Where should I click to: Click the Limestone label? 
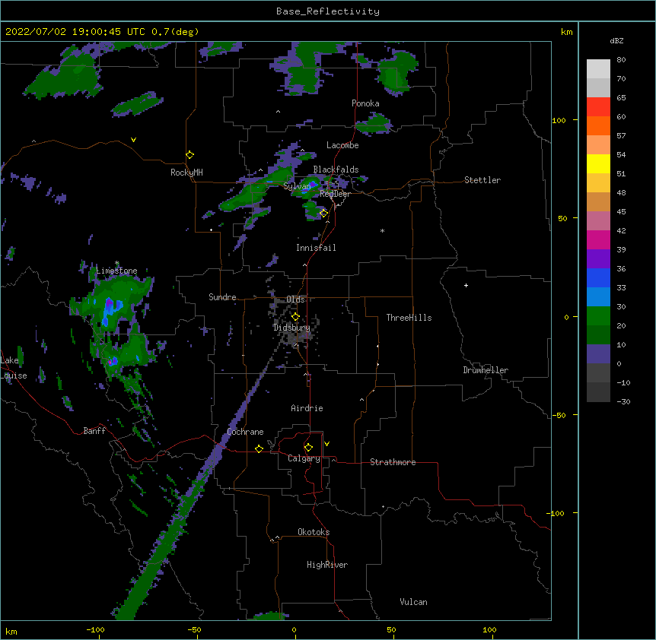[x=116, y=271]
